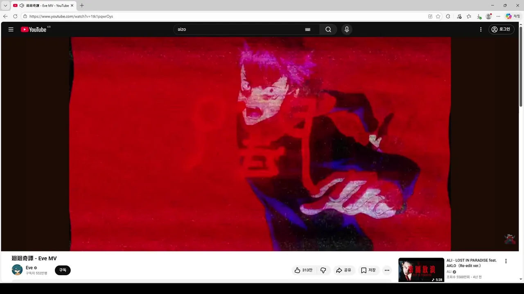The width and height of the screenshot is (524, 294).
Task: Open the app-available install icon in address bar
Action: pos(430,16)
